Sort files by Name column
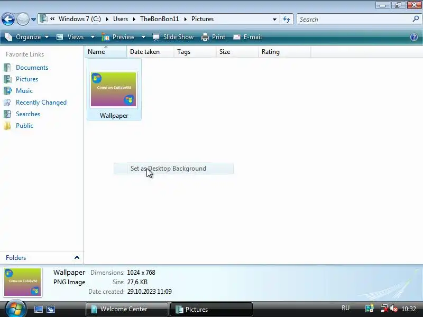Viewport: 423px width, 317px height. 106,52
